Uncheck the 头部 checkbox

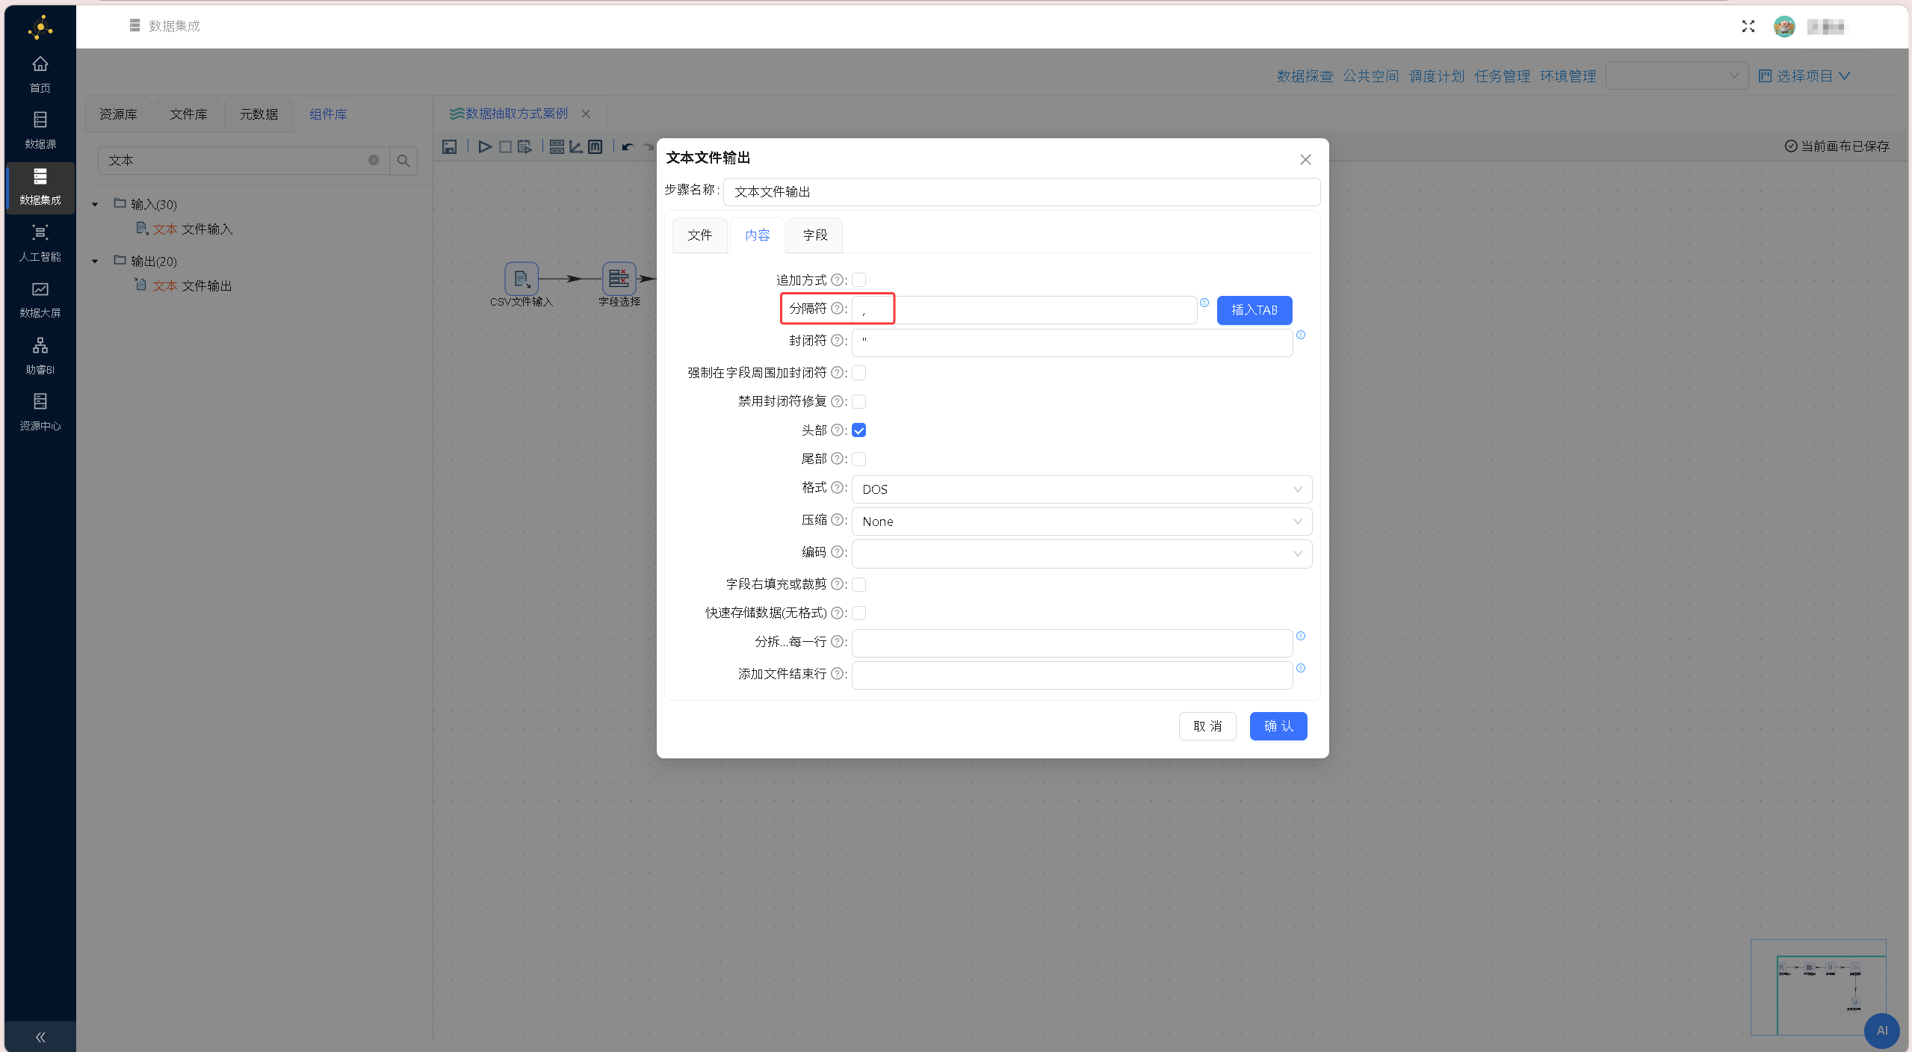tap(859, 430)
